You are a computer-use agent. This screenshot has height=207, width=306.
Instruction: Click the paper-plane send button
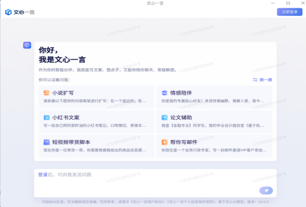click(x=266, y=191)
